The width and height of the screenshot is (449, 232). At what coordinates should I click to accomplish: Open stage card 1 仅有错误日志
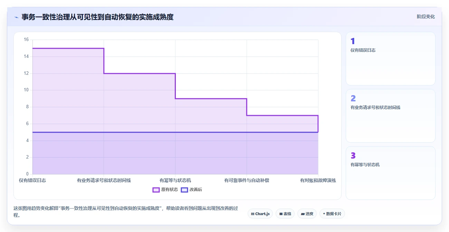click(390, 59)
